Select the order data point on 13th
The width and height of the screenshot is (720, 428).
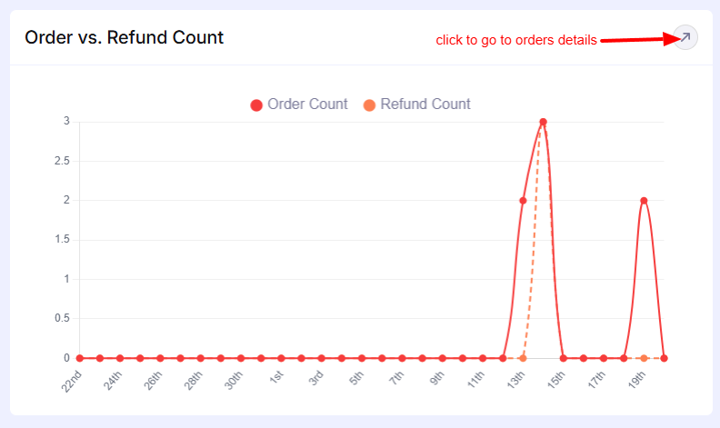pyautogui.click(x=523, y=201)
